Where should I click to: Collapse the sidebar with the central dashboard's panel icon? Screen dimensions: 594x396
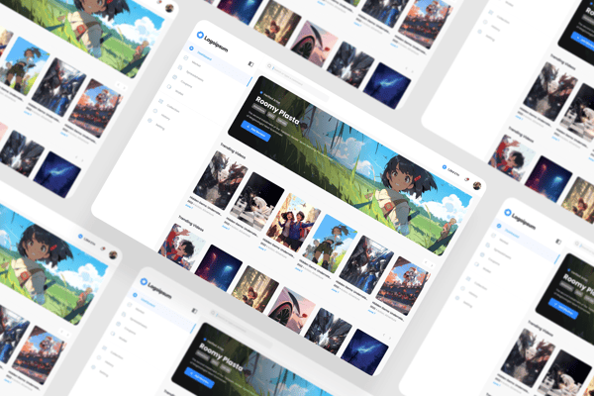(x=250, y=64)
